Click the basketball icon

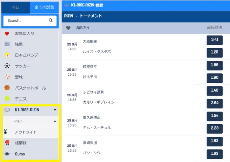pos(7,88)
